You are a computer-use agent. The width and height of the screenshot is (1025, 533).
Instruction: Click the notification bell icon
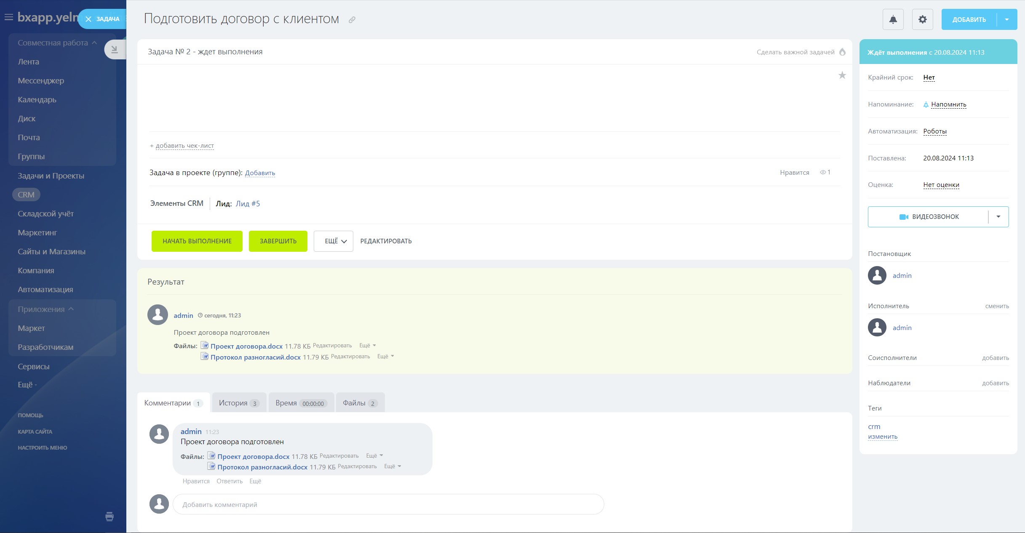(893, 19)
